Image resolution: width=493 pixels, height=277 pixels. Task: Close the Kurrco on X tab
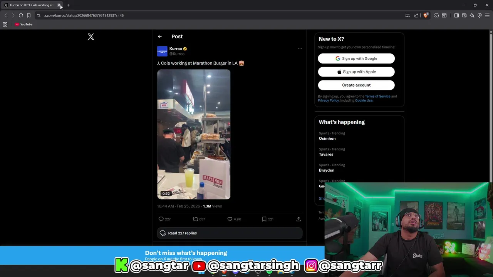click(x=59, y=5)
